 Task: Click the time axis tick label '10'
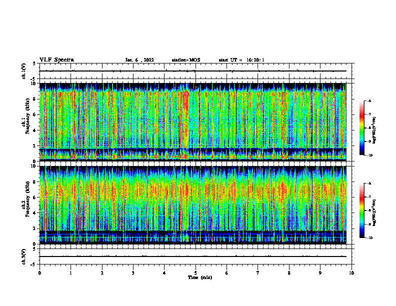tap(351, 273)
